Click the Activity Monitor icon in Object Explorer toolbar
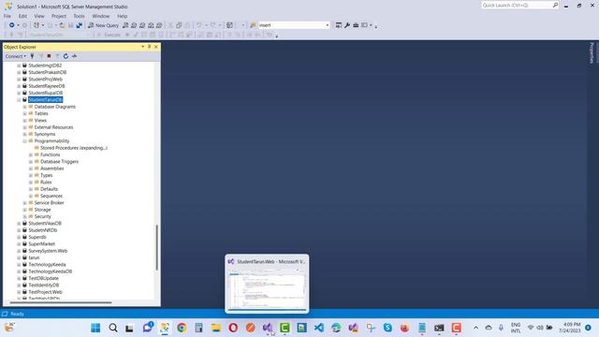The image size is (599, 337). click(74, 56)
